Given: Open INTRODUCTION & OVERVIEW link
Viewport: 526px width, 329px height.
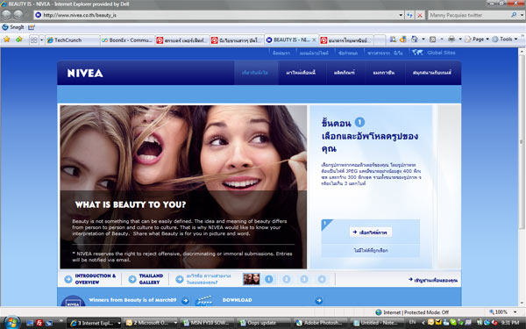Looking at the screenshot, I should [95, 279].
